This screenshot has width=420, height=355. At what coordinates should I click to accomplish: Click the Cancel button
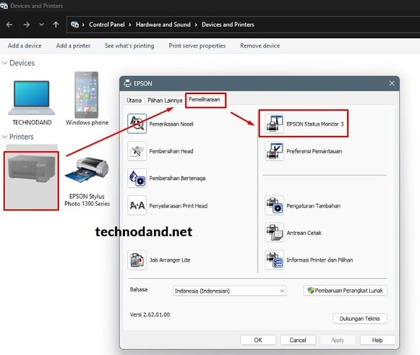(x=298, y=340)
